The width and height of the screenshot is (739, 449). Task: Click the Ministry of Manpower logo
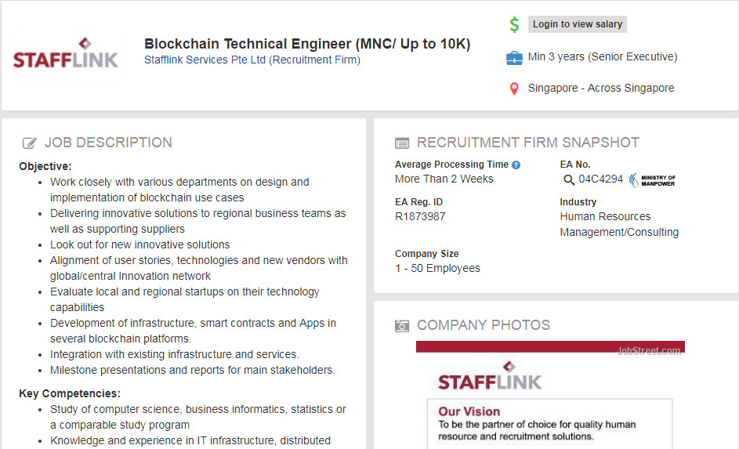point(652,180)
